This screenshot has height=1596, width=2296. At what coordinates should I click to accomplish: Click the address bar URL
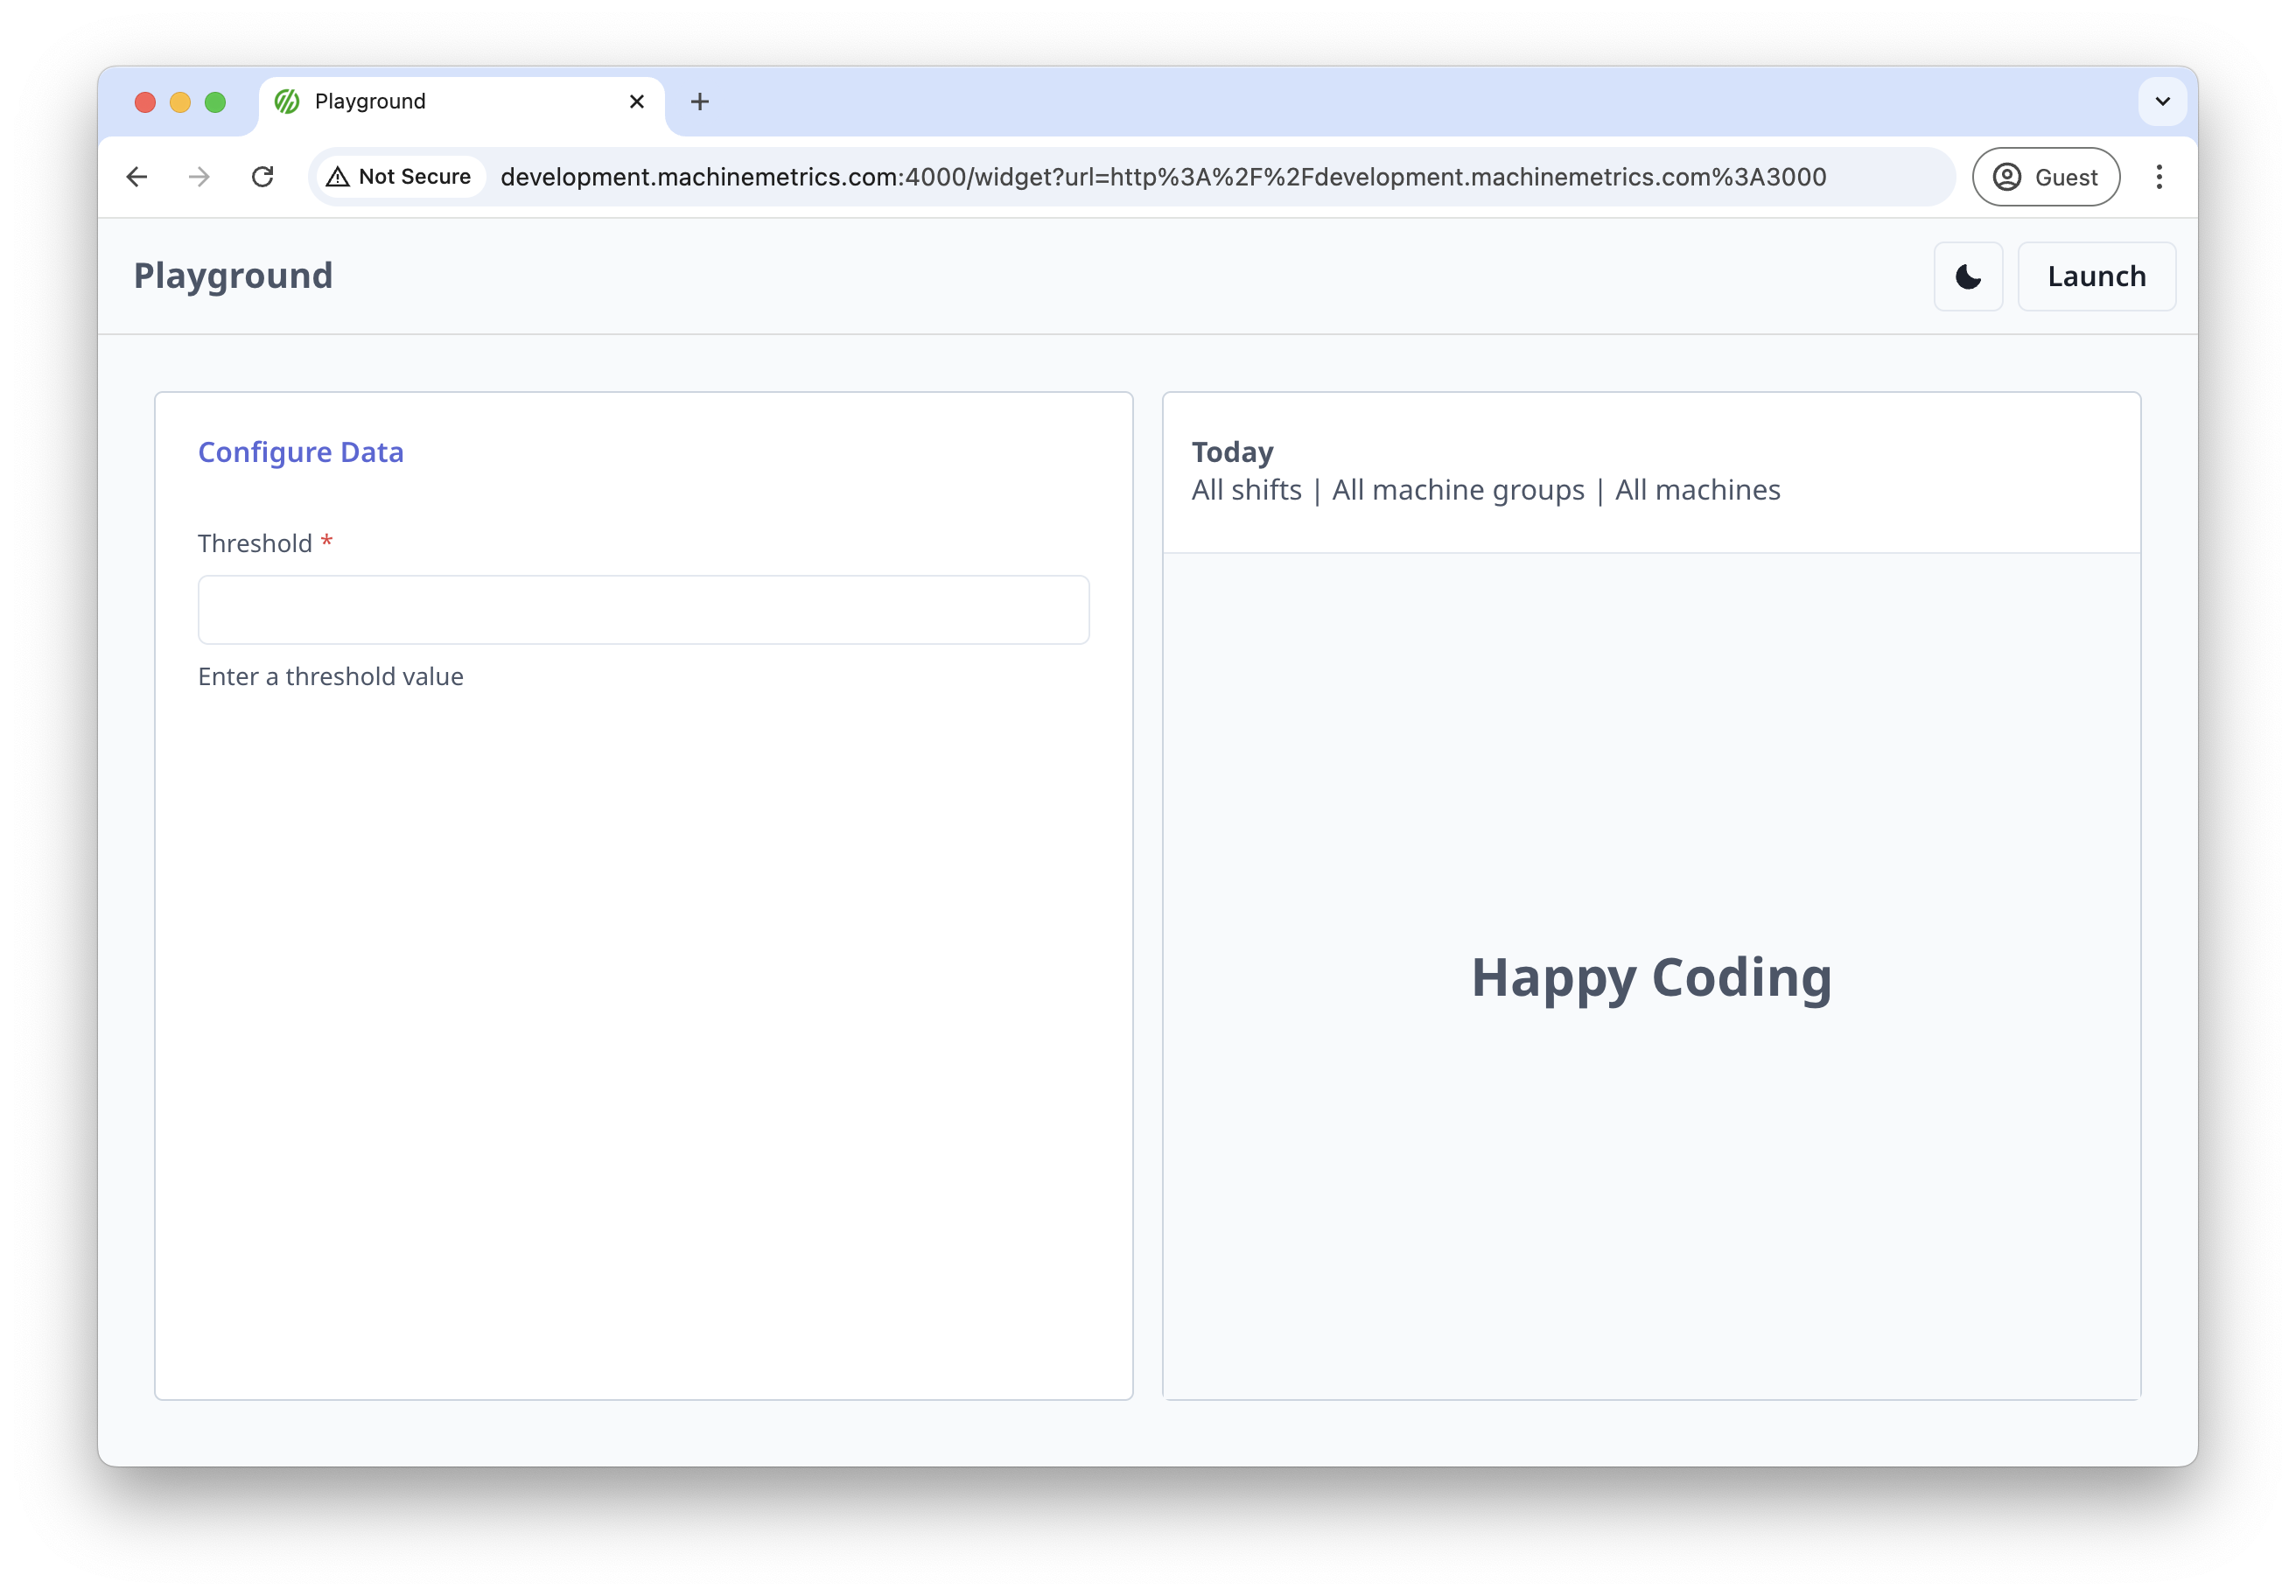1162,177
